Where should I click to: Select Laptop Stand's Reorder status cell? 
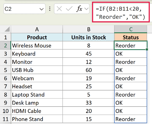pyautogui.click(x=131, y=95)
